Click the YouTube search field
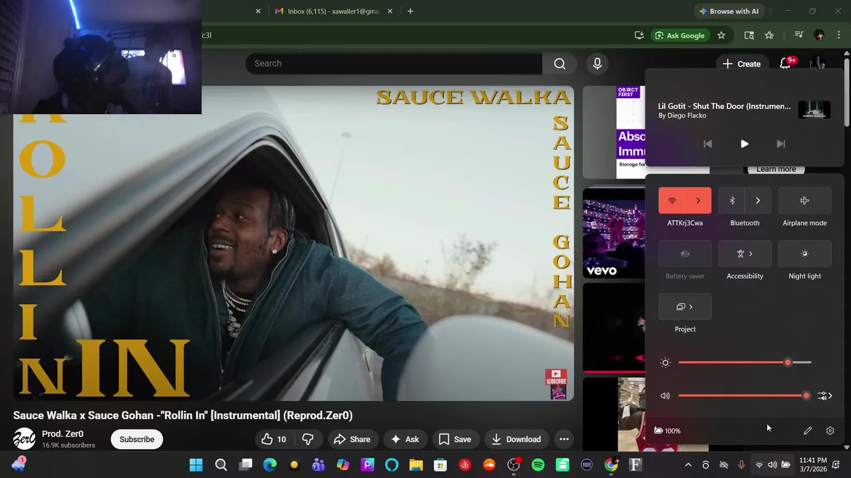 click(x=394, y=64)
